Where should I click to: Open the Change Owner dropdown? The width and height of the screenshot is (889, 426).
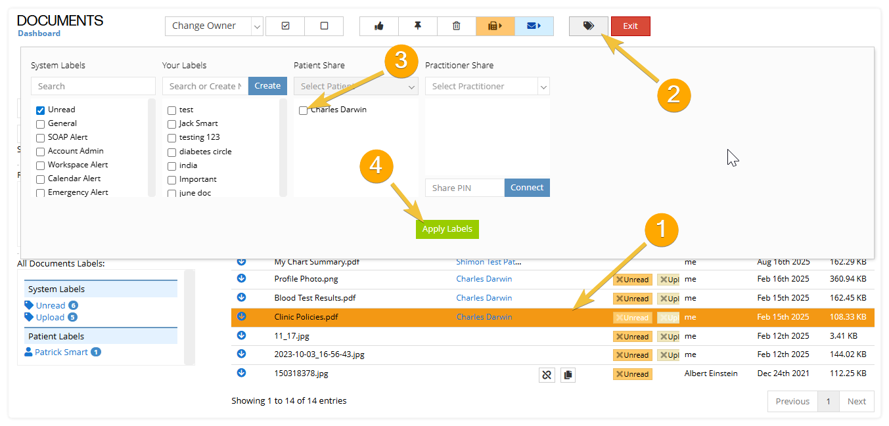pos(214,26)
